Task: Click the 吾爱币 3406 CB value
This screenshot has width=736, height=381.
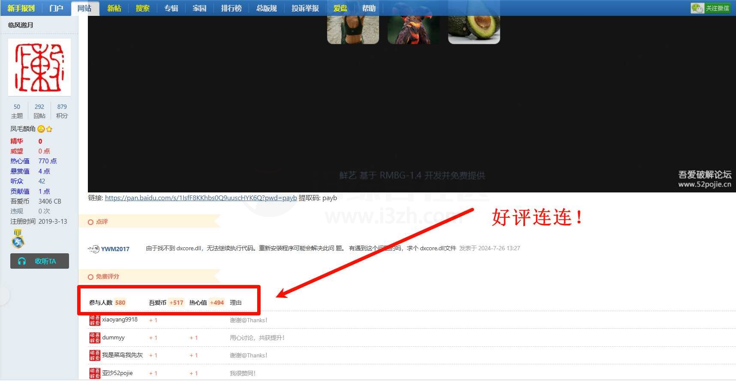Action: point(50,201)
